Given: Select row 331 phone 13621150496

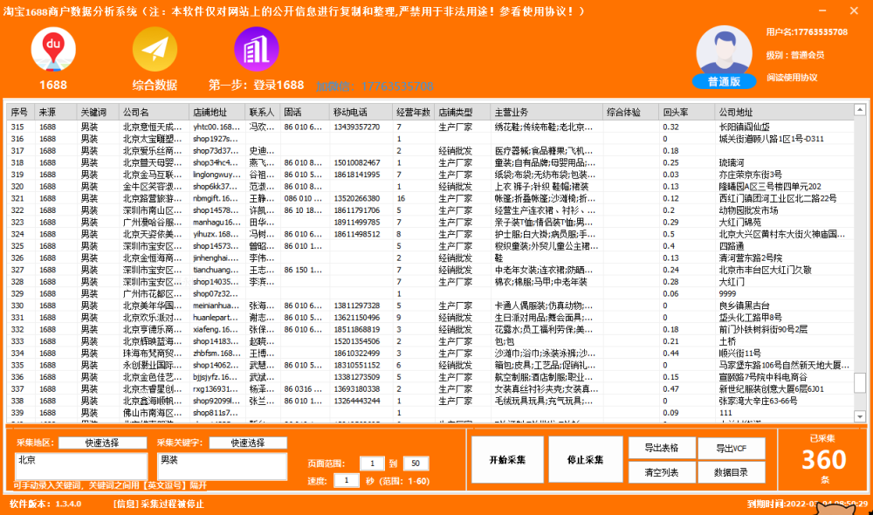Looking at the screenshot, I should [357, 318].
